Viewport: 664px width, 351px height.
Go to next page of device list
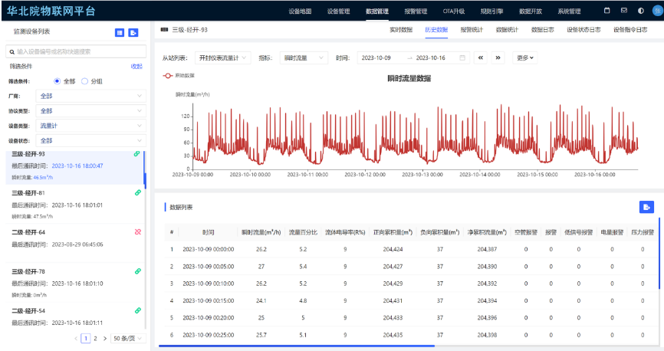[105, 338]
